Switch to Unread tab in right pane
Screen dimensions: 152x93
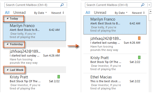click(100, 13)
